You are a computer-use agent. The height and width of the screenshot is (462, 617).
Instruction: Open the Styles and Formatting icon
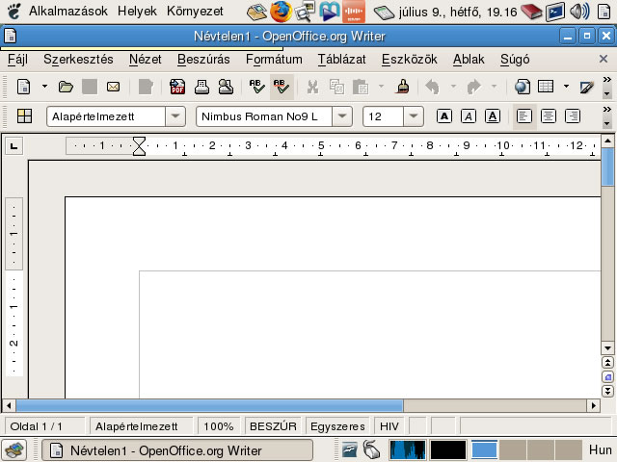click(24, 116)
